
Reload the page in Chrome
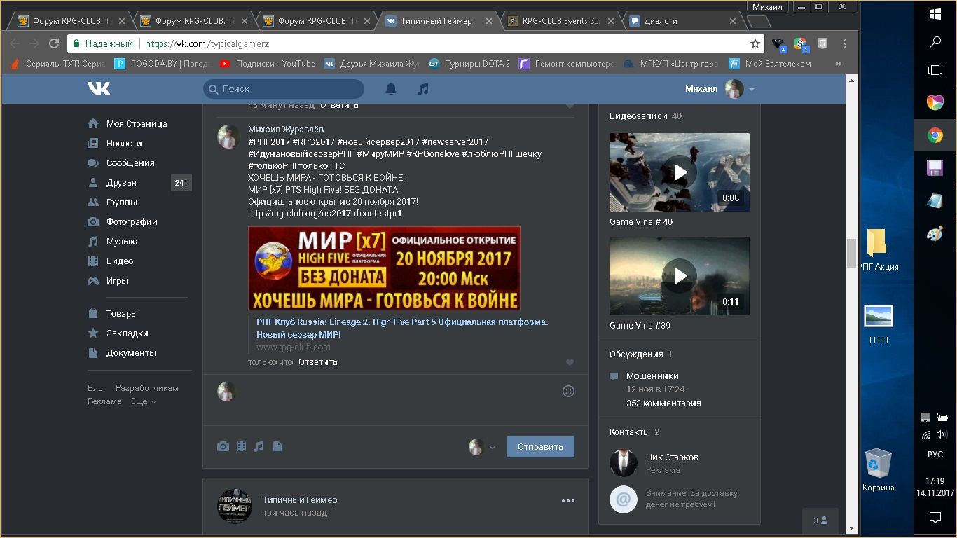click(x=54, y=43)
